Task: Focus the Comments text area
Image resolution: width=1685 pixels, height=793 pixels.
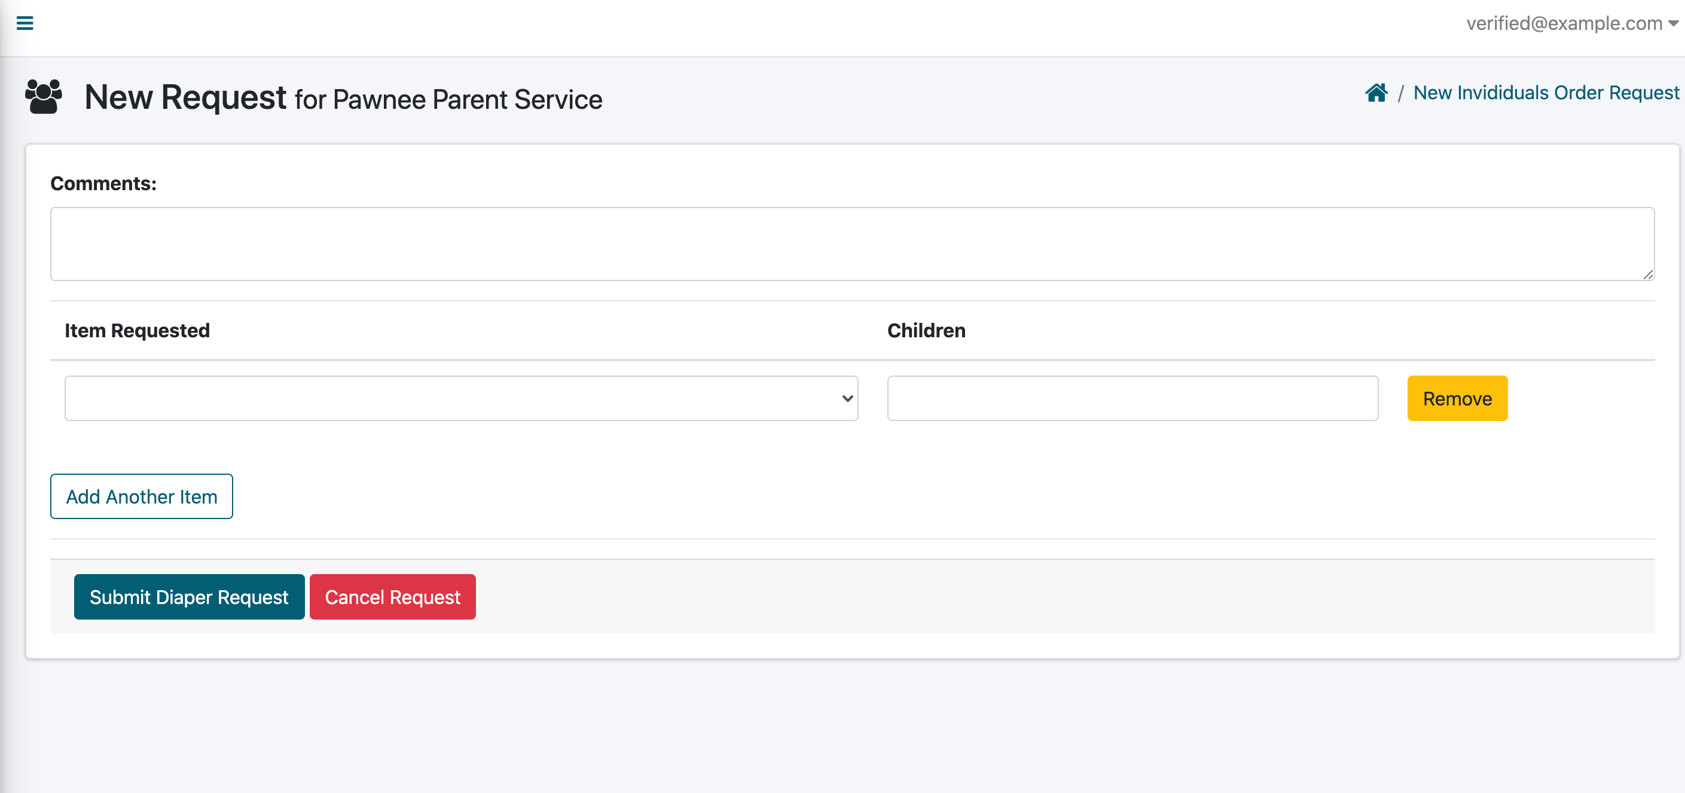Action: pos(851,244)
